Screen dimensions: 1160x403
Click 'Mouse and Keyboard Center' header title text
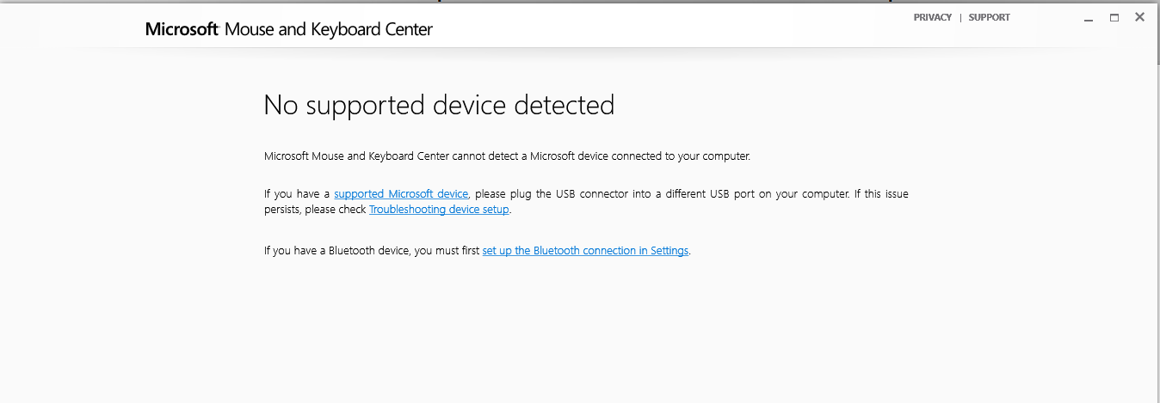328,30
